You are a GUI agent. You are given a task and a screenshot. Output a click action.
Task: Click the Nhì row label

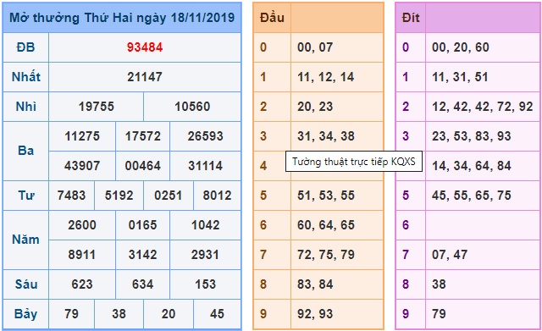(26, 107)
